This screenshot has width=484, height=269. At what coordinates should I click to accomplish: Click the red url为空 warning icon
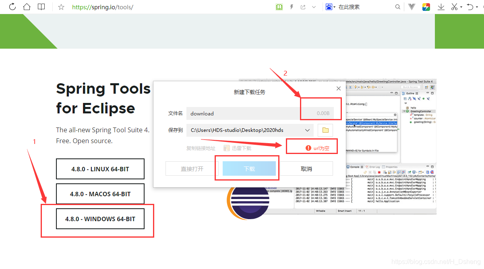pos(308,148)
